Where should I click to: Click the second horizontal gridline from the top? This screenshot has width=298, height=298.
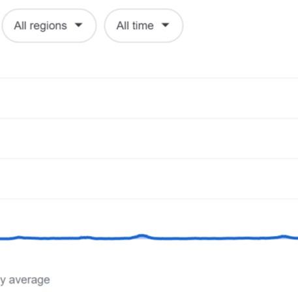tap(149, 119)
